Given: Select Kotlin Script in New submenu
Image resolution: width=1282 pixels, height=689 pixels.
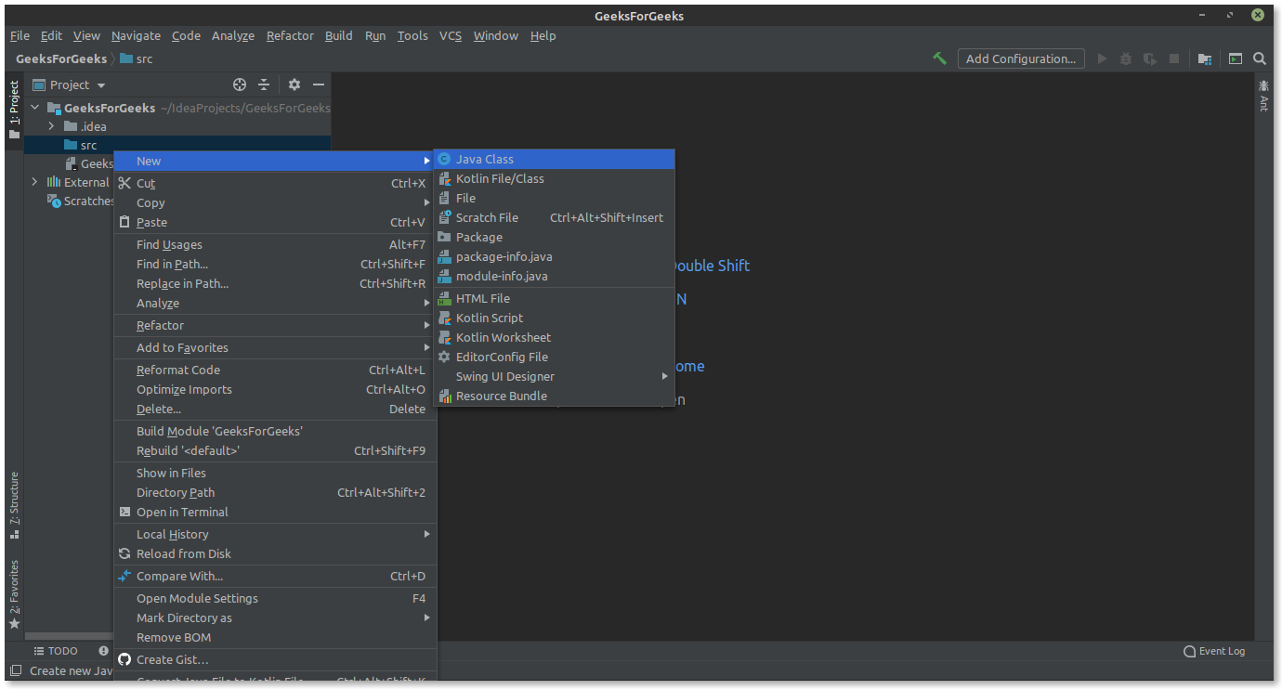Looking at the screenshot, I should point(555,318).
